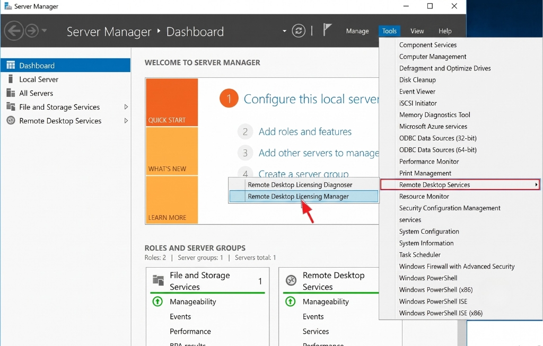543x346 pixels.
Task: Open Windows Firewall with Advanced Security
Action: (457, 267)
